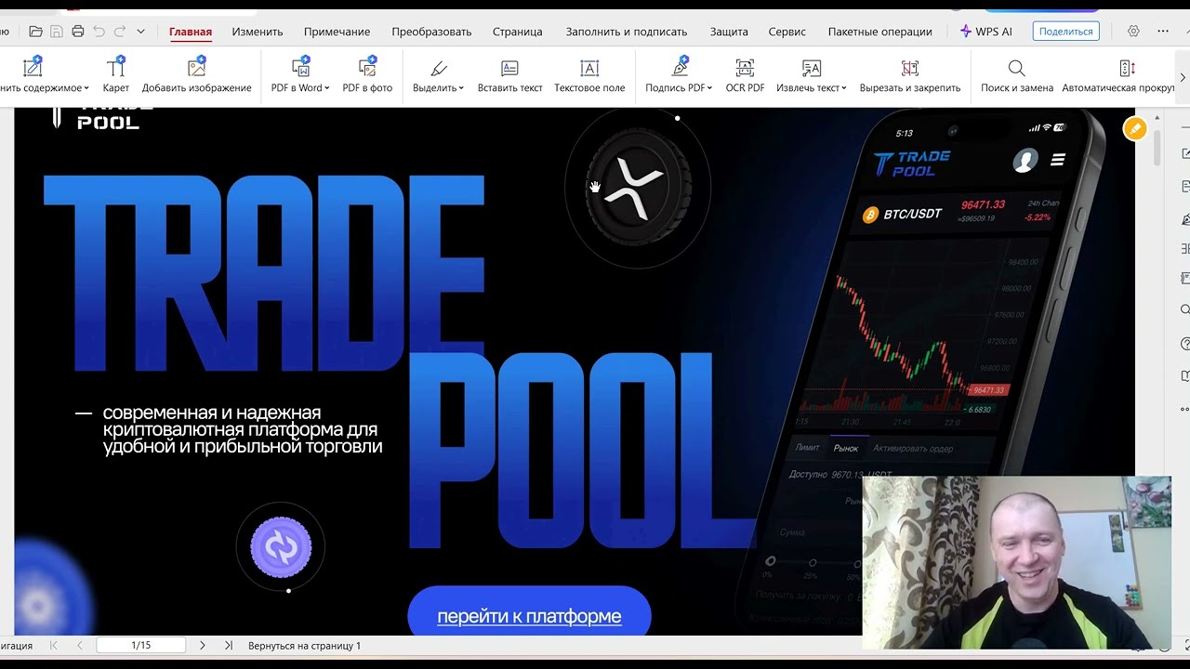Screen dimensions: 1190x669
Task: Select the Текстовое поле tool
Action: 589,76
